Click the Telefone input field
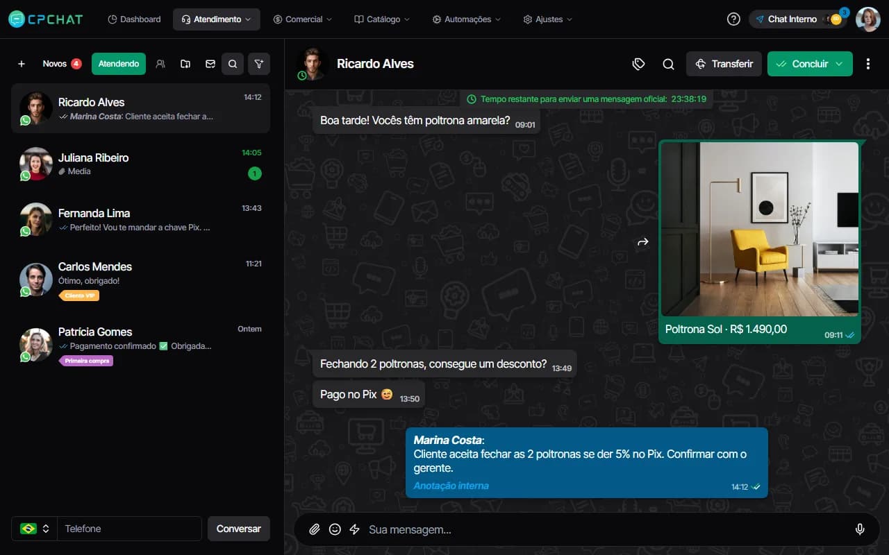 (x=129, y=529)
